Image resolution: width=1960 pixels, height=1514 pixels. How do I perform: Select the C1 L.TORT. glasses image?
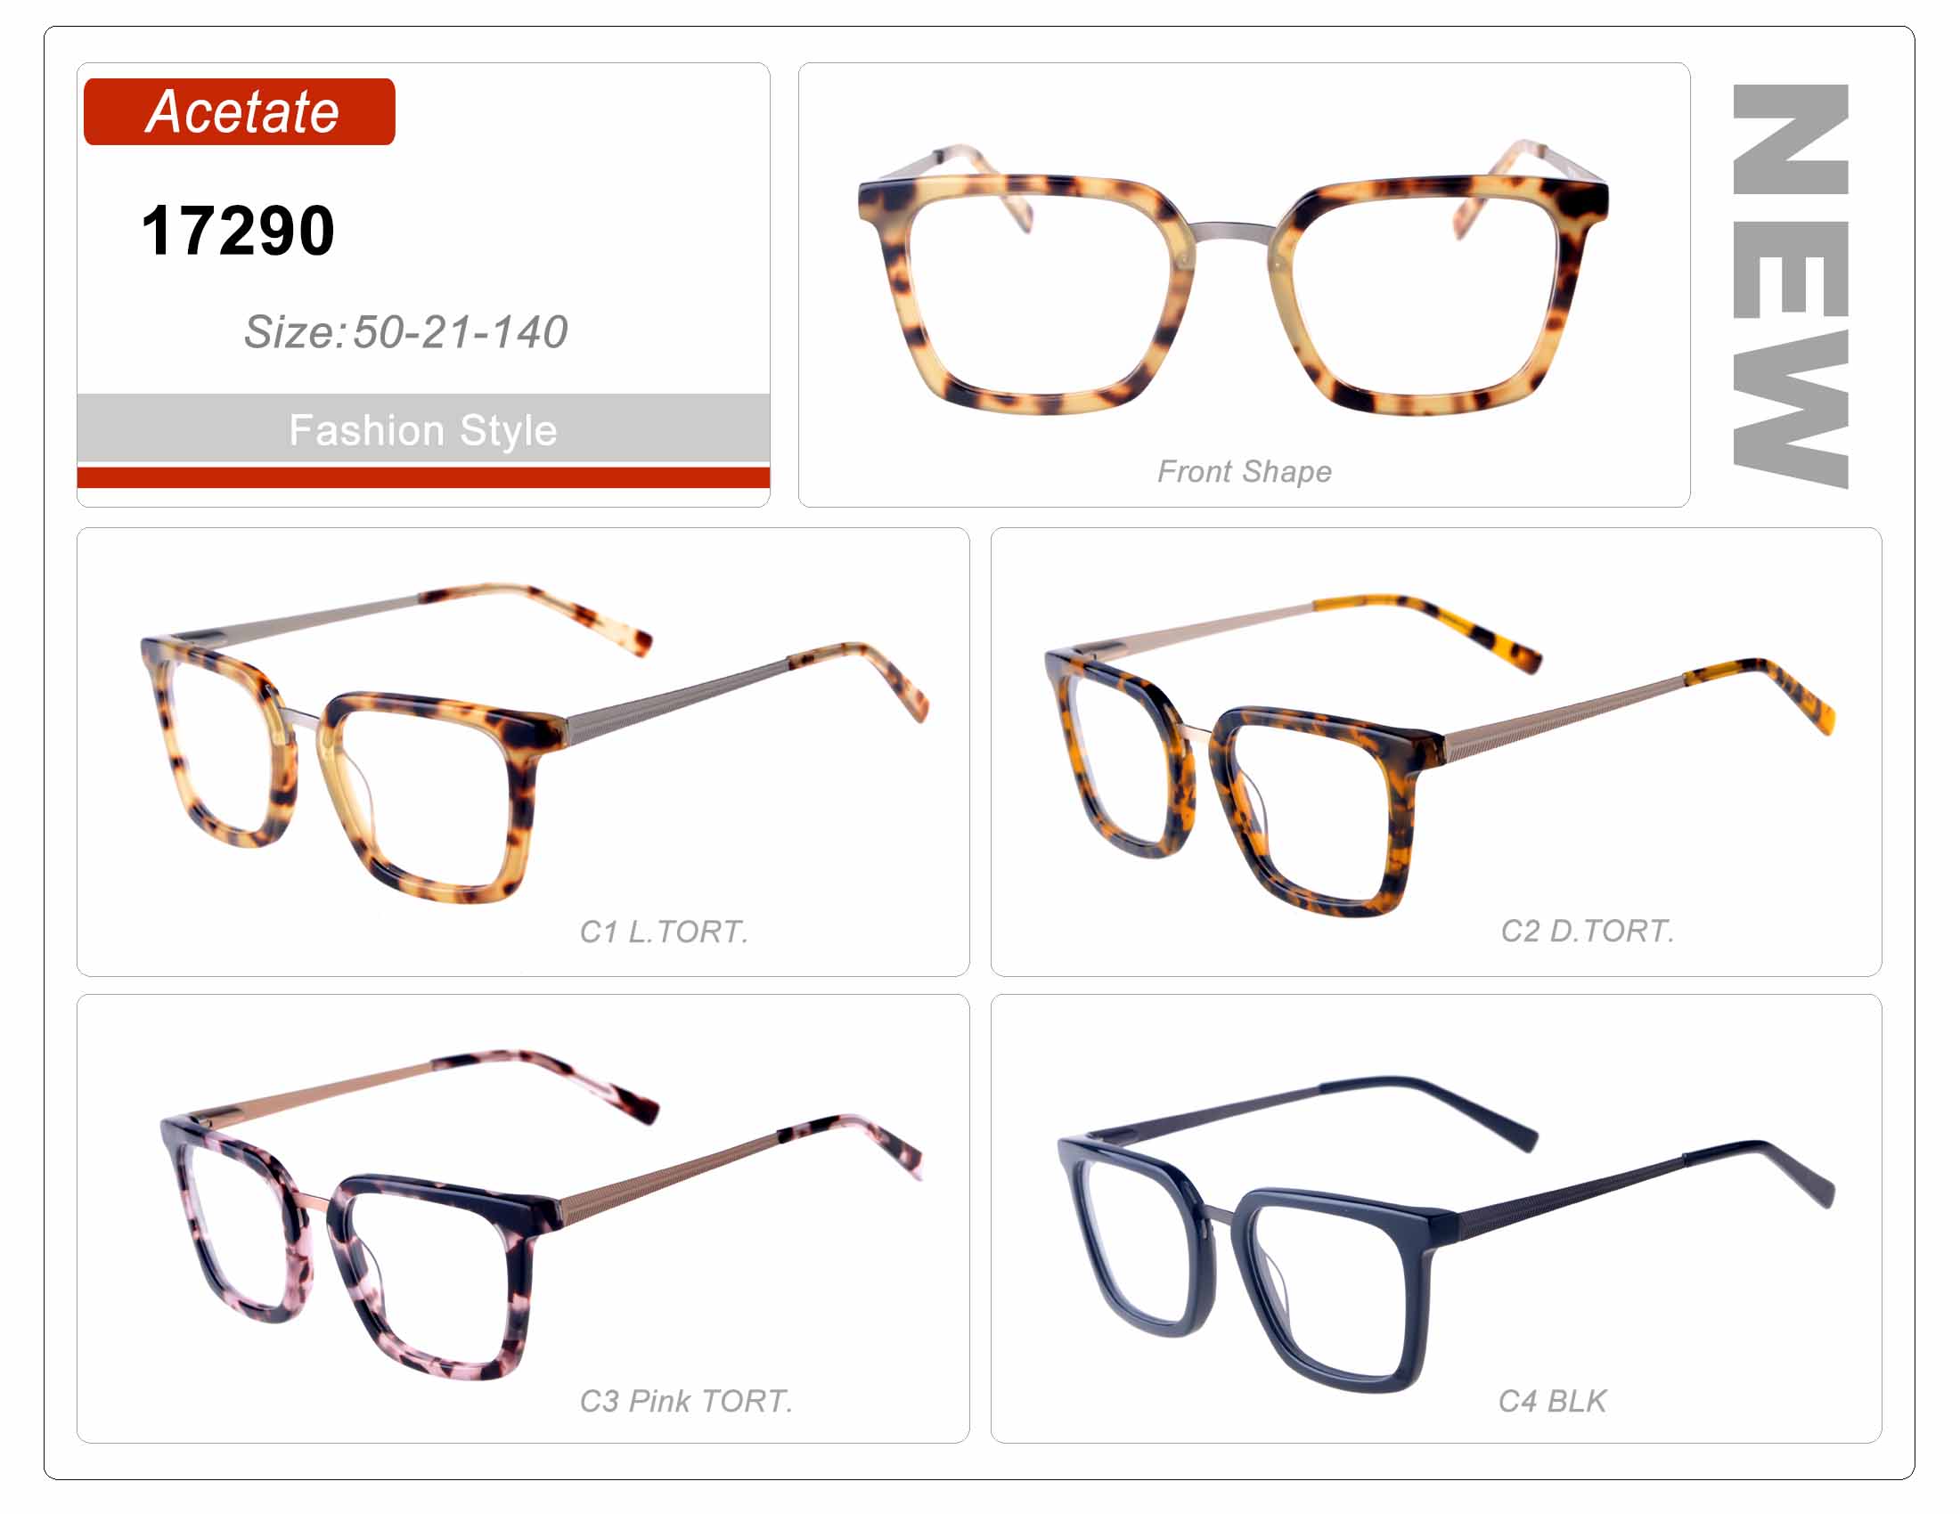534,743
